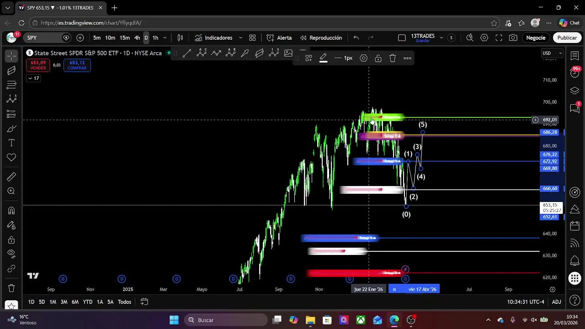
Task: Click the trash remove objects icon in sidebar
Action: tap(11, 288)
